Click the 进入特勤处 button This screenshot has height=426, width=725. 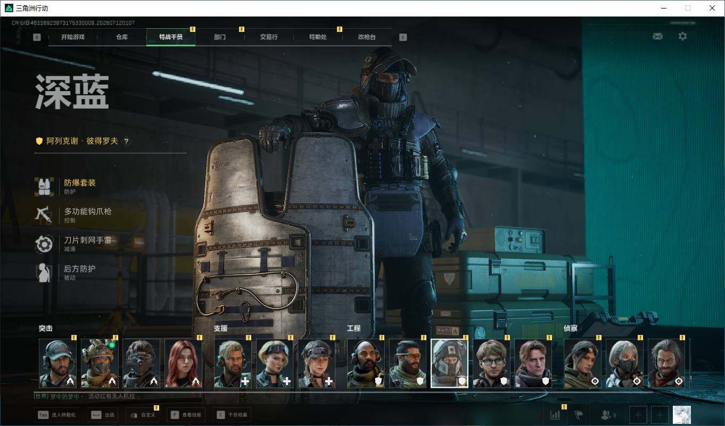click(57, 415)
